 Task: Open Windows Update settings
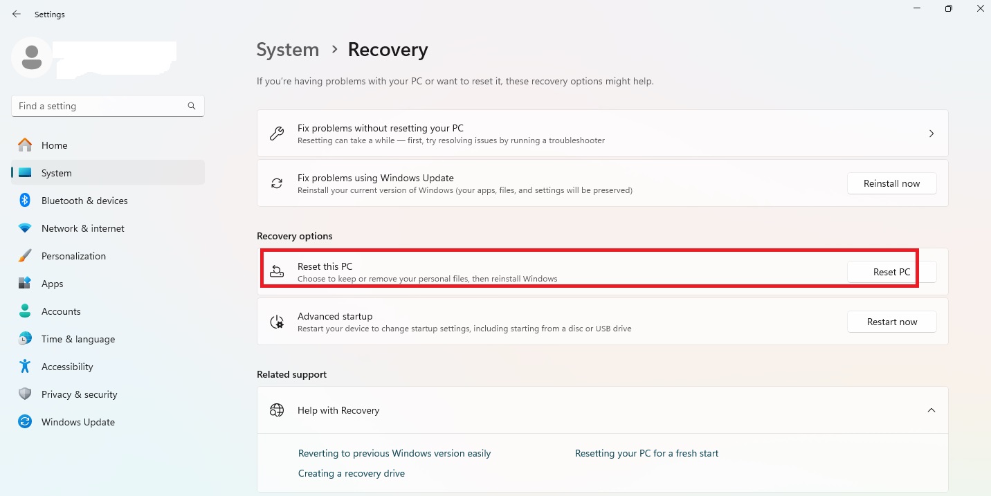108,422
